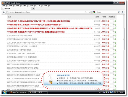Increase quantity on the 599元 row

tap(115, 28)
